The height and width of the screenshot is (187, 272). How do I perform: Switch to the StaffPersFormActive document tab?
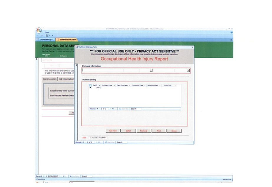pyautogui.click(x=67, y=40)
